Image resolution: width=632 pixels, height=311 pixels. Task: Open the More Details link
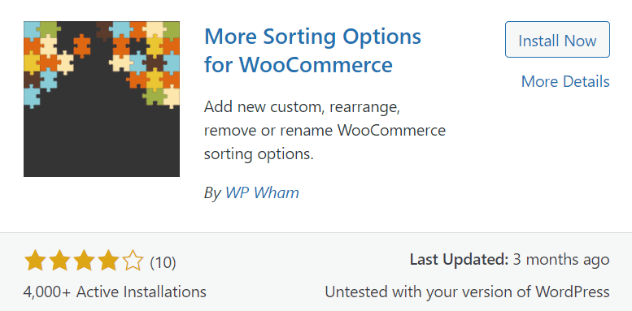tap(565, 82)
